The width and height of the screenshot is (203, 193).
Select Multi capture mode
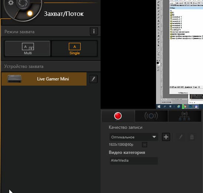click(28, 49)
